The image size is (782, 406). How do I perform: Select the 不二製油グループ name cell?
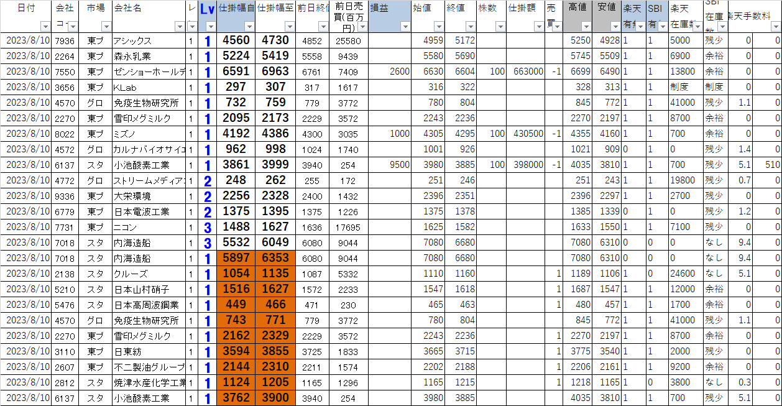(149, 367)
